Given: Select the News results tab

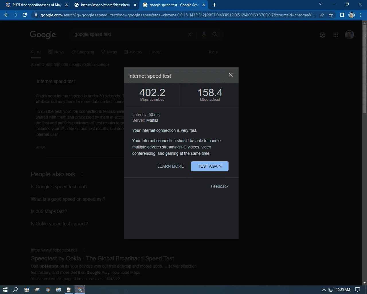Looking at the screenshot, I should click(x=56, y=52).
